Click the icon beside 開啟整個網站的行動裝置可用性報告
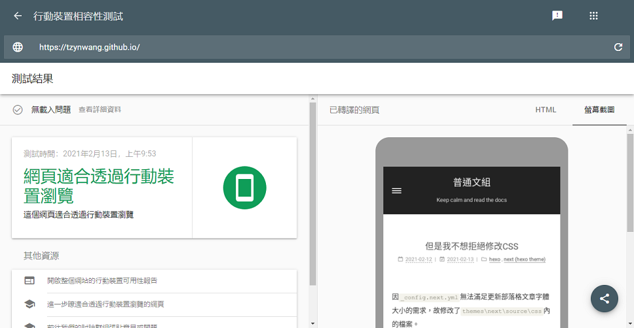634x328 pixels. (x=29, y=280)
